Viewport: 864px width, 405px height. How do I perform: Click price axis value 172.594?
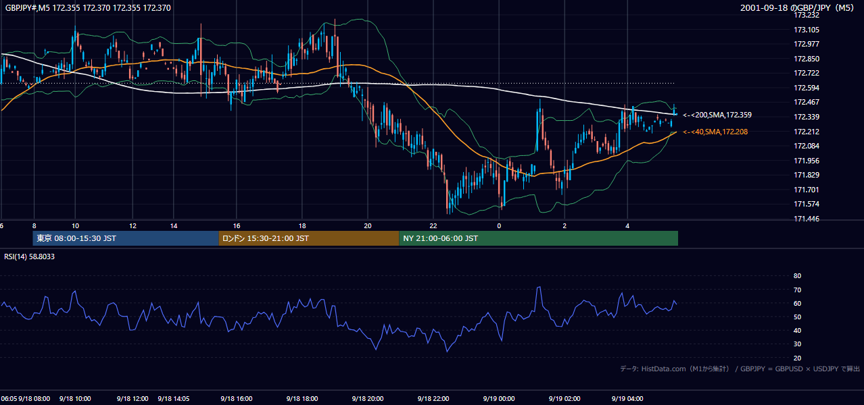[807, 88]
